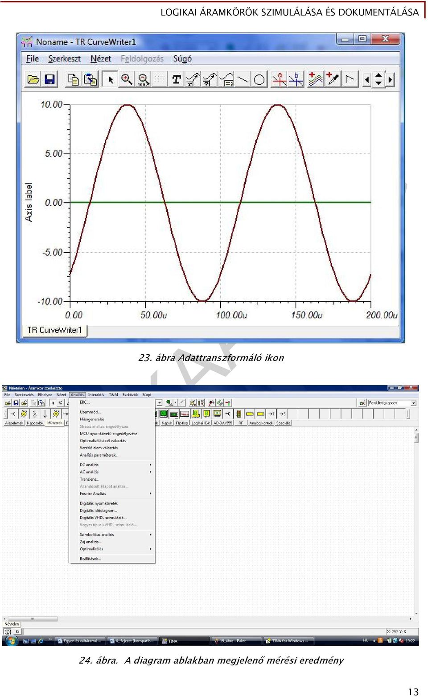Open the File menu in CurveWriter
Screen dimensions: 428x697
[x=33, y=58]
